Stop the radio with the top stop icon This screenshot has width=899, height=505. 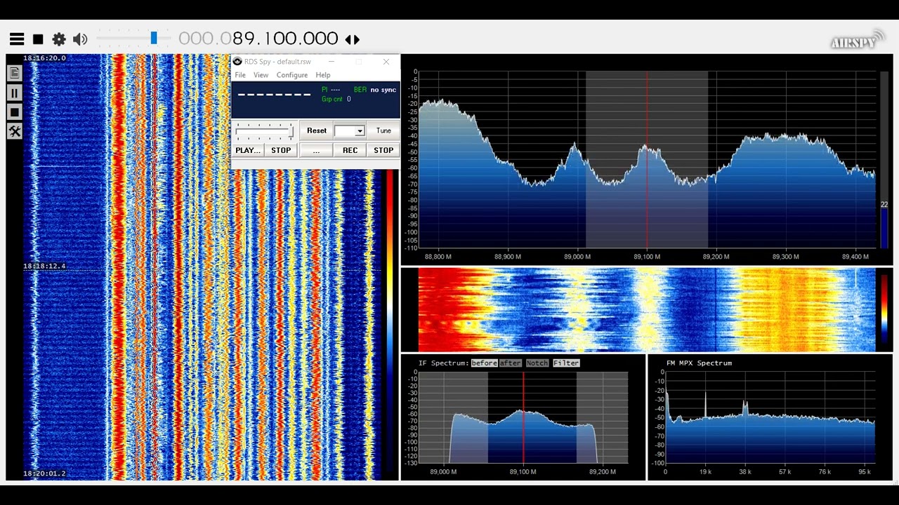click(38, 39)
